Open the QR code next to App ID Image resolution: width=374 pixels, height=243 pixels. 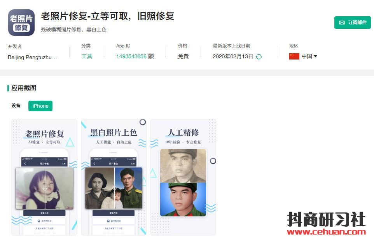151,56
